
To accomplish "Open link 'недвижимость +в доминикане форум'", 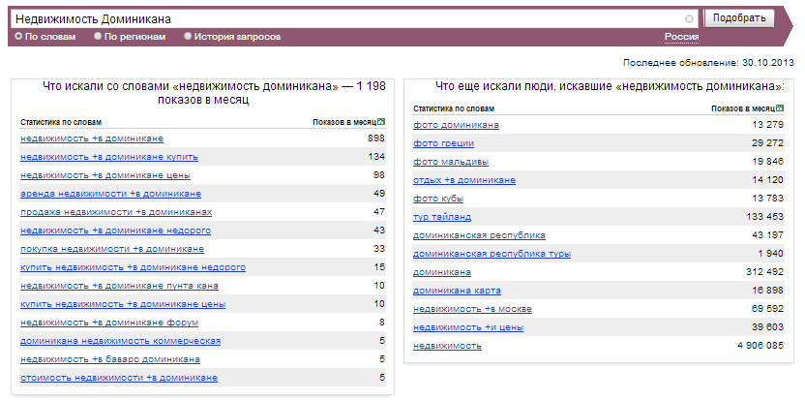I will (109, 323).
